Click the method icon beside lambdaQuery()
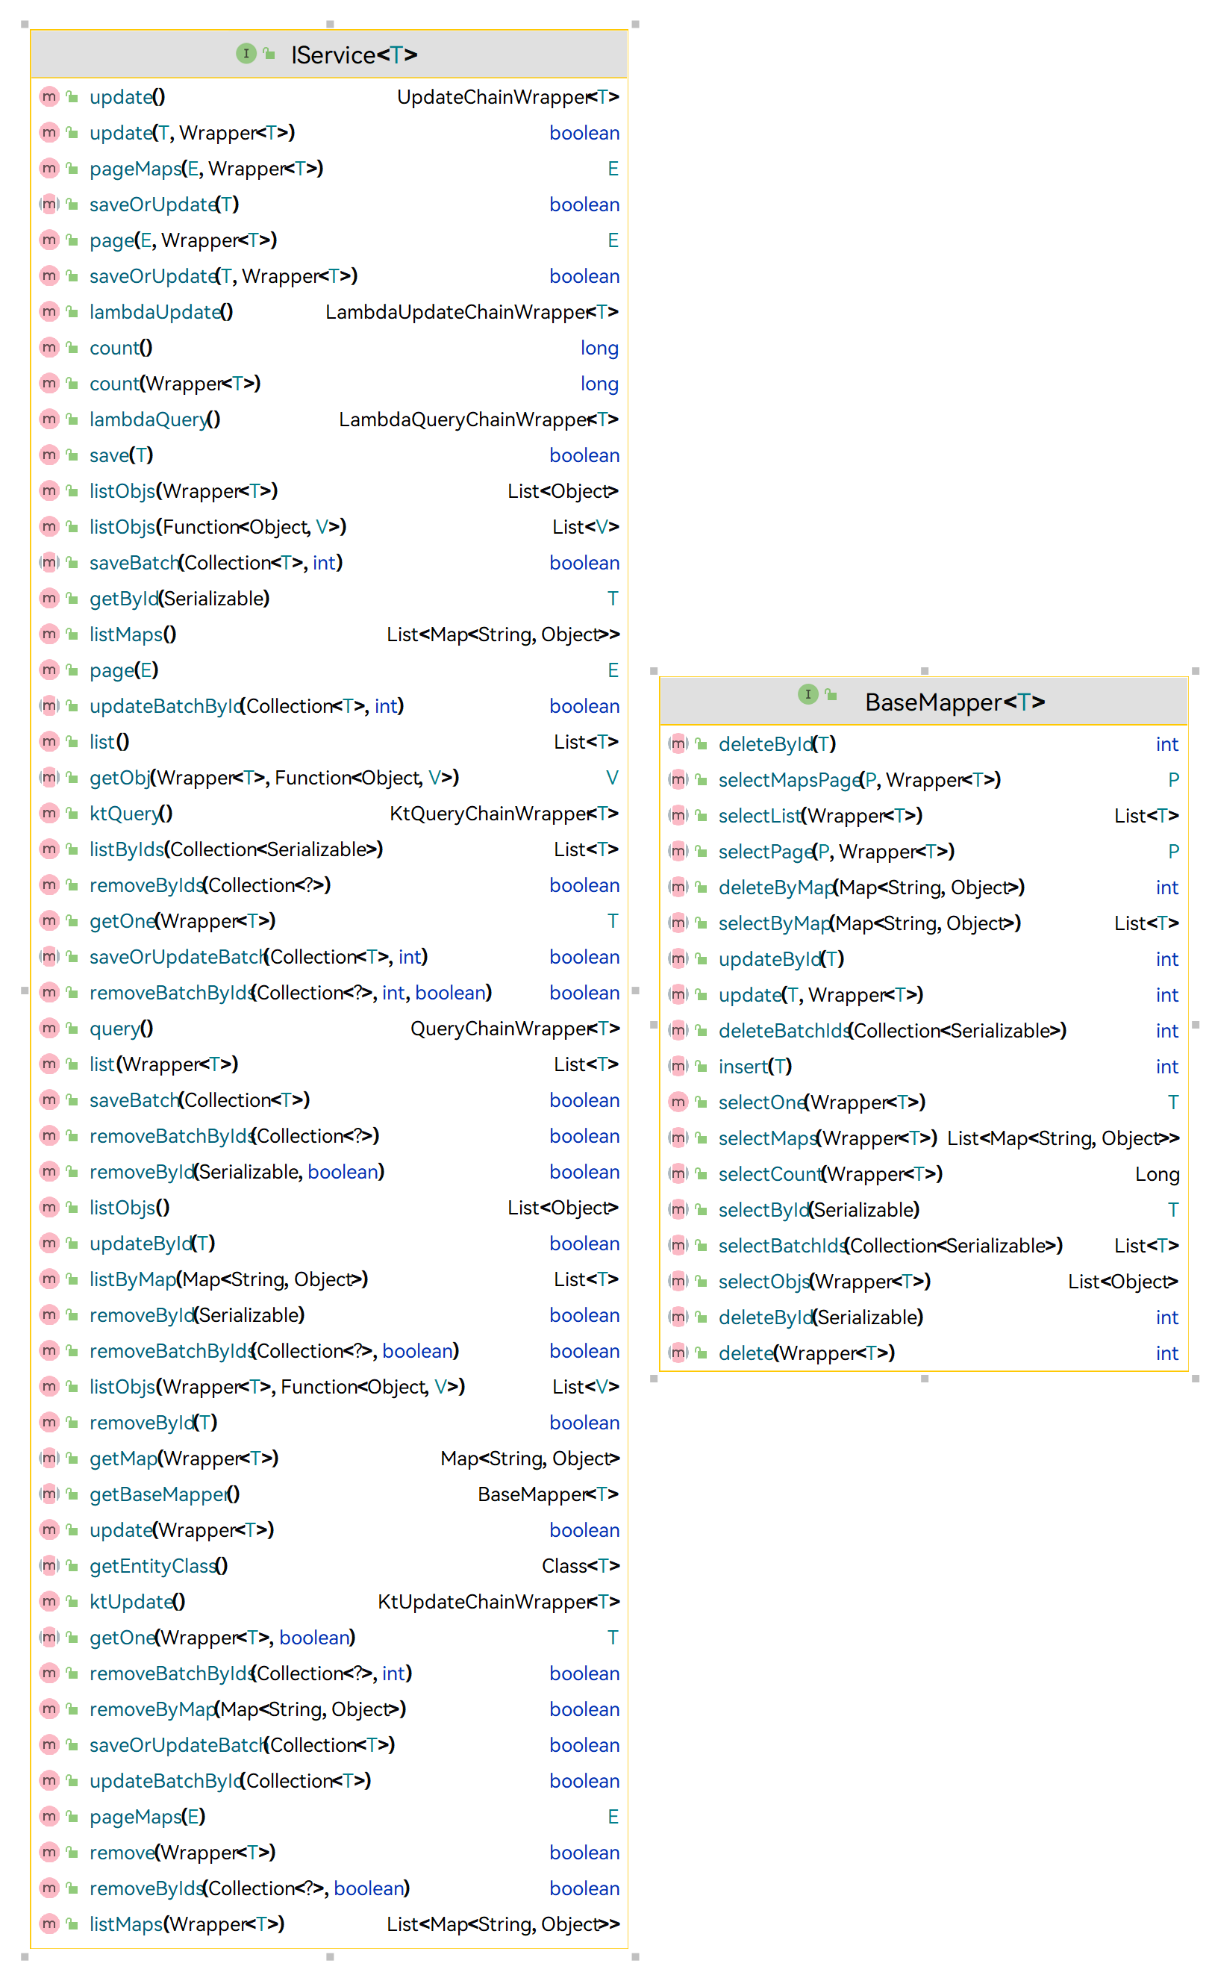1212x1981 pixels. tap(49, 419)
